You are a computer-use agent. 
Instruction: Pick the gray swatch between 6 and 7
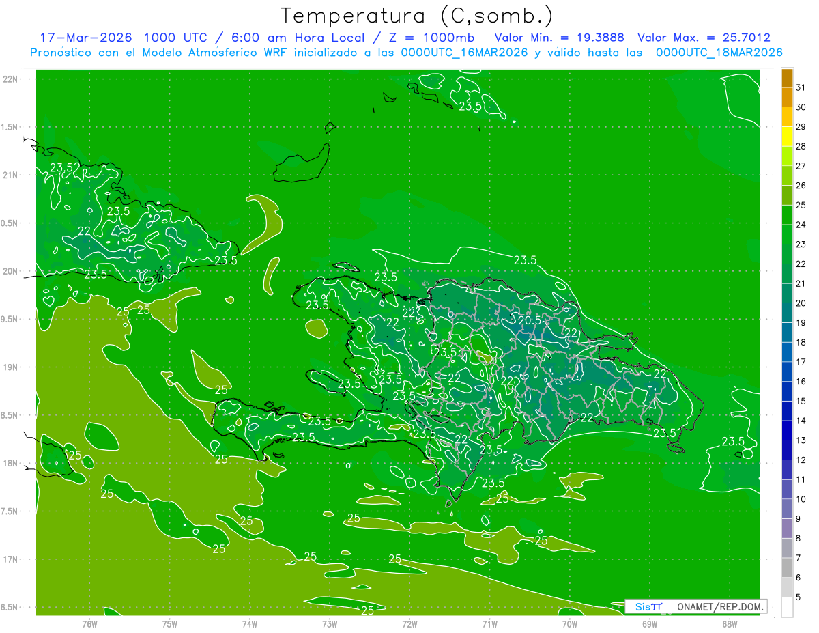click(787, 568)
